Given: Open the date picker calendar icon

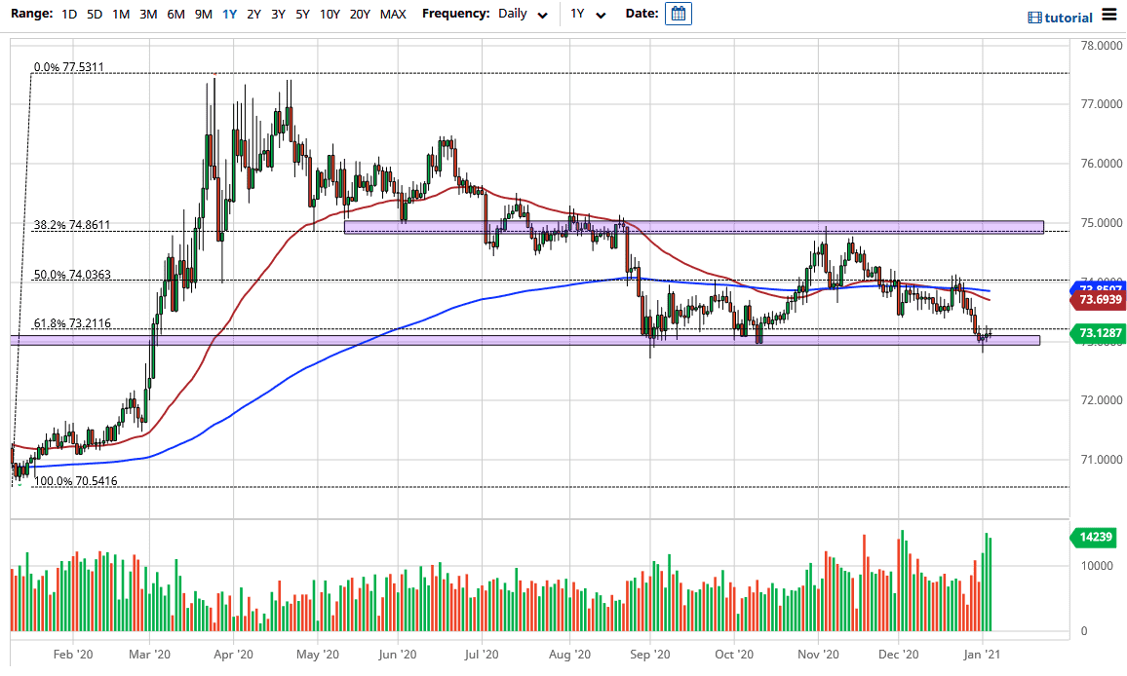Looking at the screenshot, I should (x=677, y=15).
